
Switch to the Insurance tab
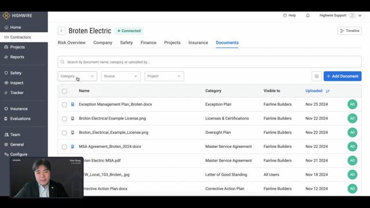[198, 43]
